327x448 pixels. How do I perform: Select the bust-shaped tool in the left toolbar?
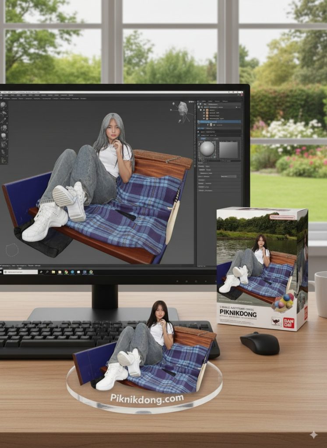pyautogui.click(x=4, y=136)
